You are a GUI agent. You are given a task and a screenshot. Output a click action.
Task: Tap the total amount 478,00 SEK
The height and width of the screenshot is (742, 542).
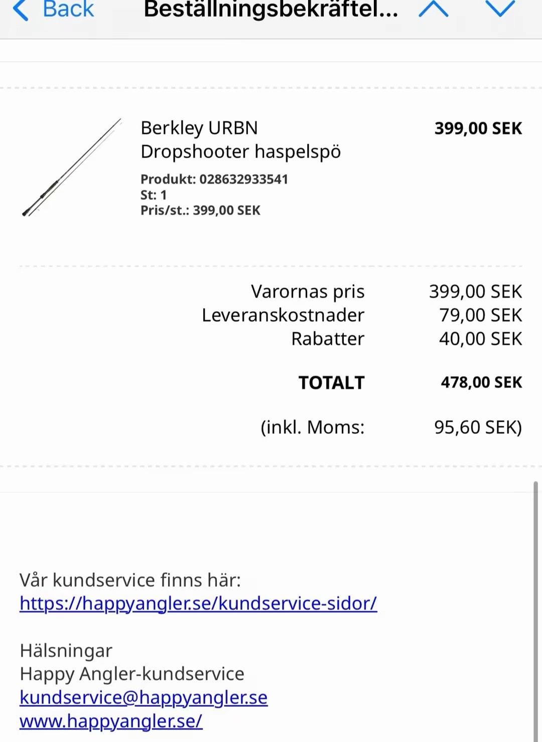(481, 383)
